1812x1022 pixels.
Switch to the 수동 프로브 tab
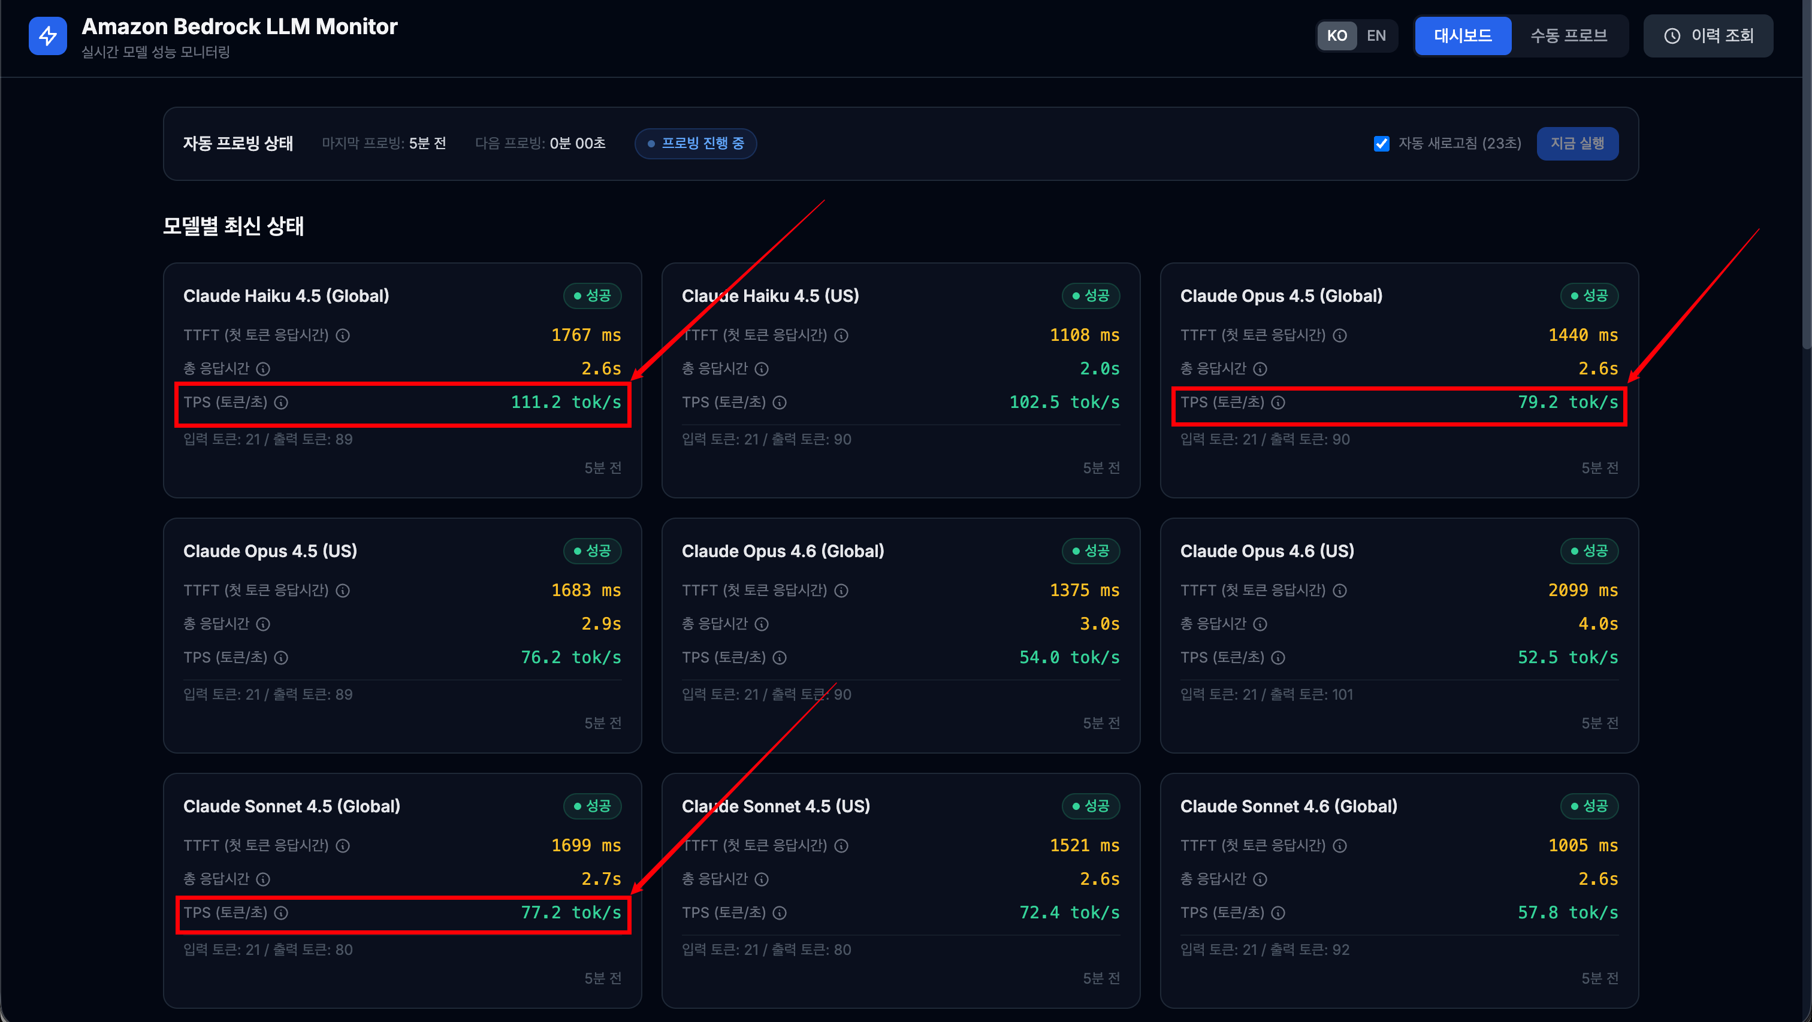point(1569,36)
